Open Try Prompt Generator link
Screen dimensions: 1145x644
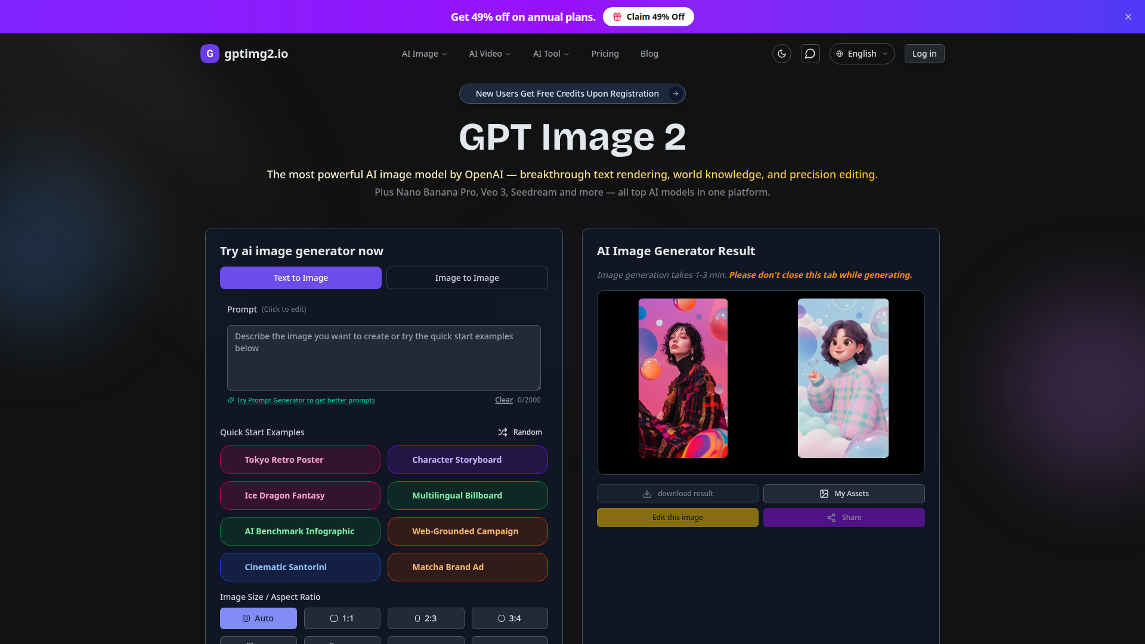[305, 400]
